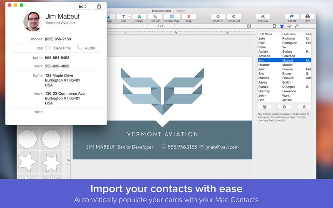Pick the five-point star shape
This screenshot has width=333, height=208.
(27, 162)
